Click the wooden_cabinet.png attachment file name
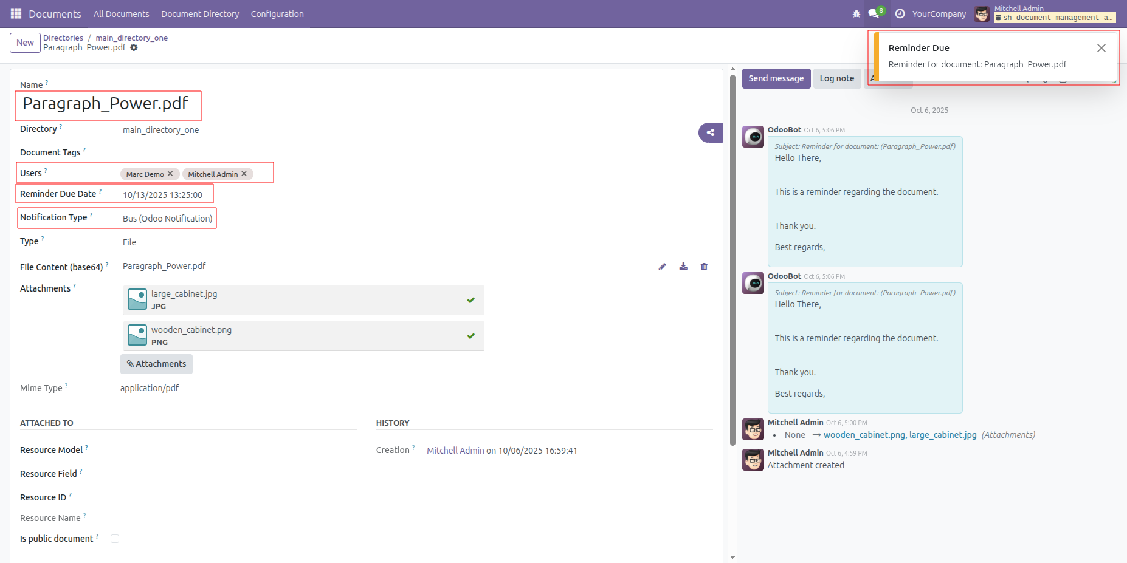The width and height of the screenshot is (1127, 563). pyautogui.click(x=191, y=330)
